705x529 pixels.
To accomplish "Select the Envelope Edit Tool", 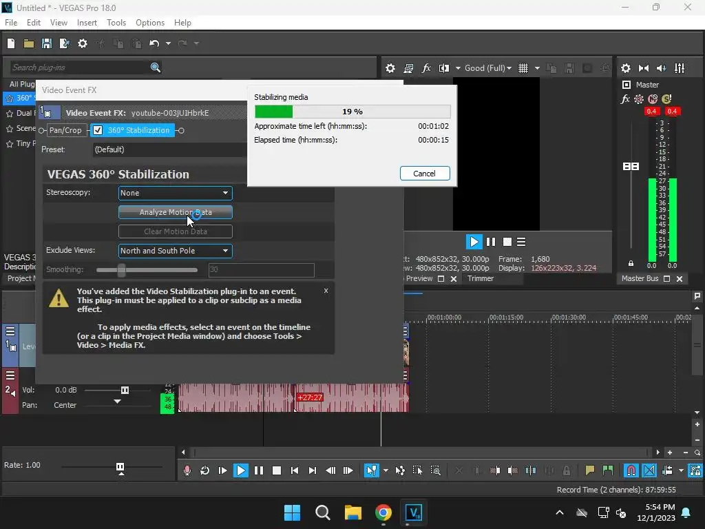I will (x=400, y=470).
